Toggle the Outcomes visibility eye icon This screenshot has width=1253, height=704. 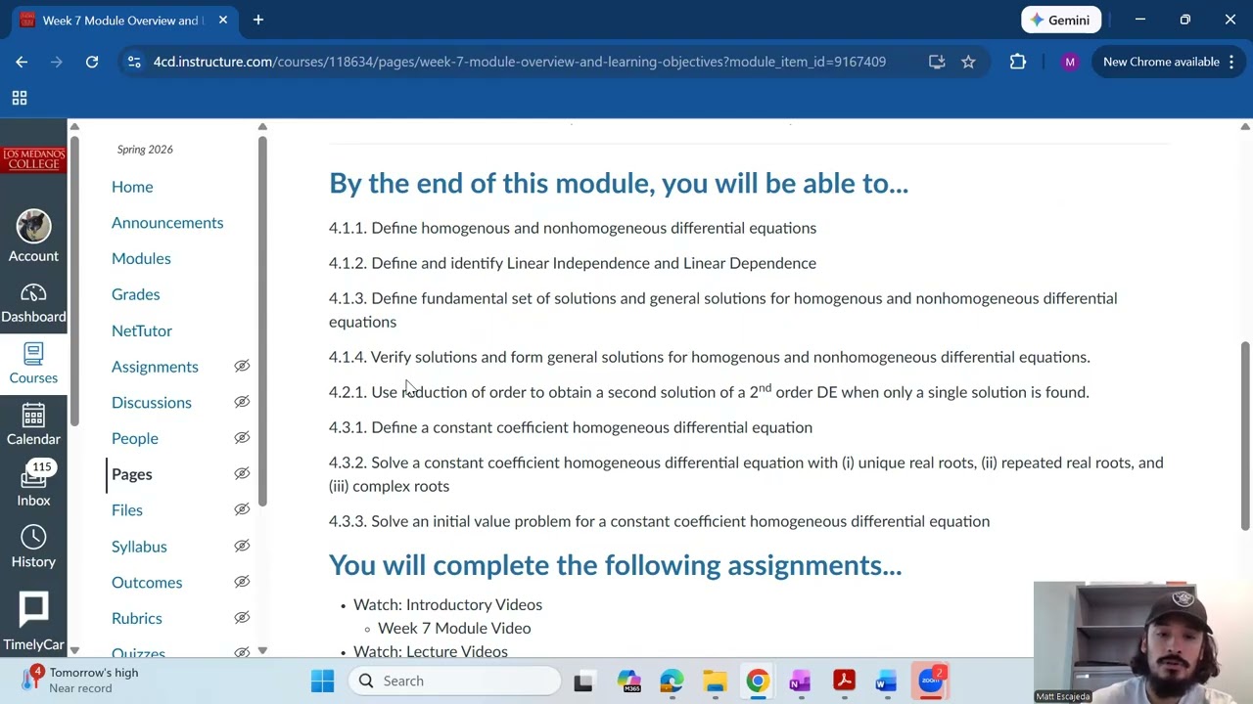(242, 582)
